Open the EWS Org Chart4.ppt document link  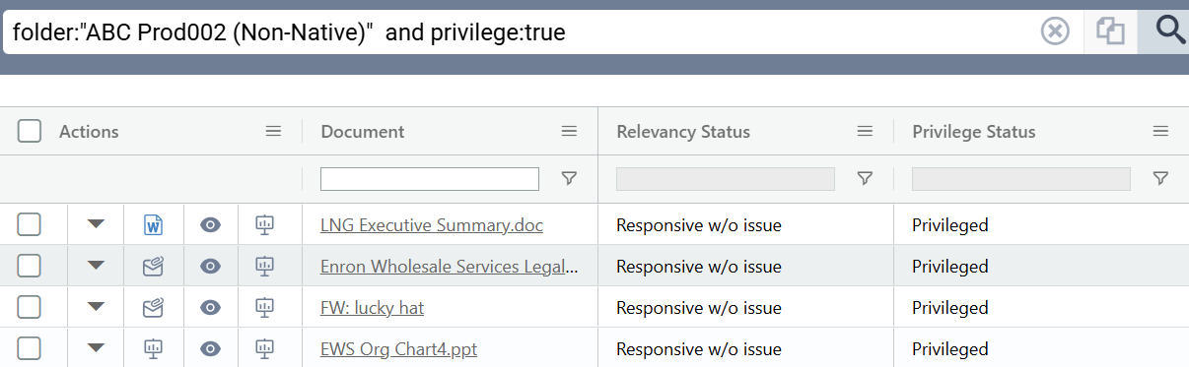tap(399, 349)
